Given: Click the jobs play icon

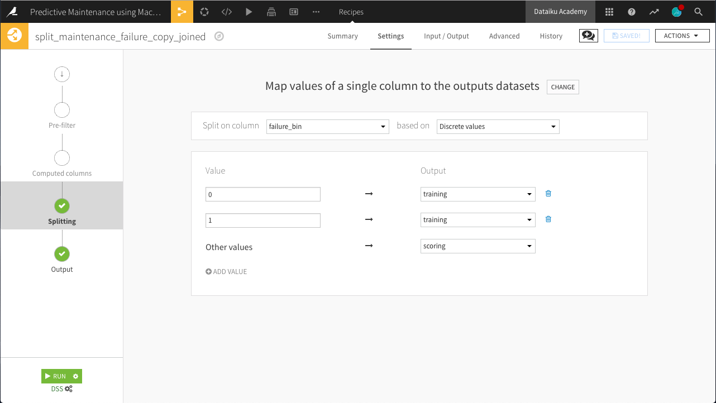Looking at the screenshot, I should click(249, 12).
